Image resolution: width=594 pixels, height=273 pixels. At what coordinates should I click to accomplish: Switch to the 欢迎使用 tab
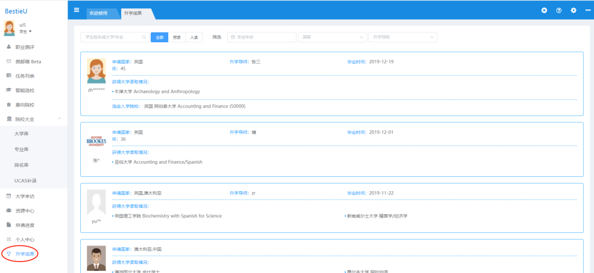pyautogui.click(x=98, y=13)
